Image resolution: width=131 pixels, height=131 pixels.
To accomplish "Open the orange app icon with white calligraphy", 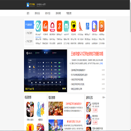I will [x=45, y=26].
